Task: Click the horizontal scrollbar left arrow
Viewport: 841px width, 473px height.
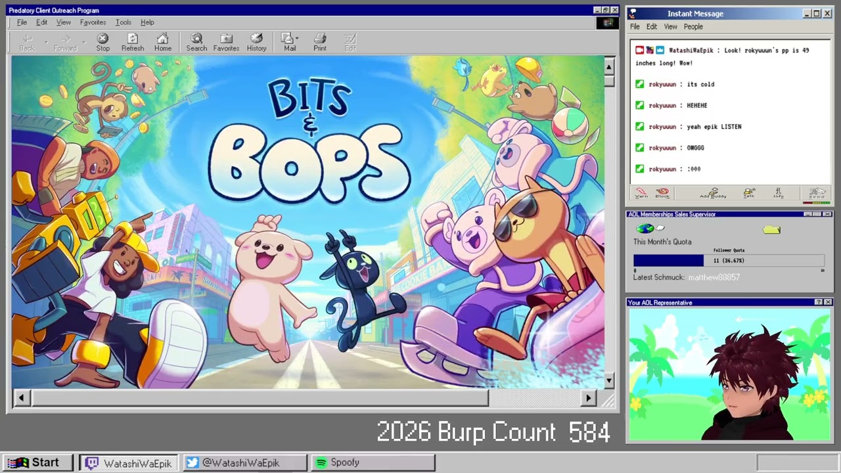Action: pos(22,397)
